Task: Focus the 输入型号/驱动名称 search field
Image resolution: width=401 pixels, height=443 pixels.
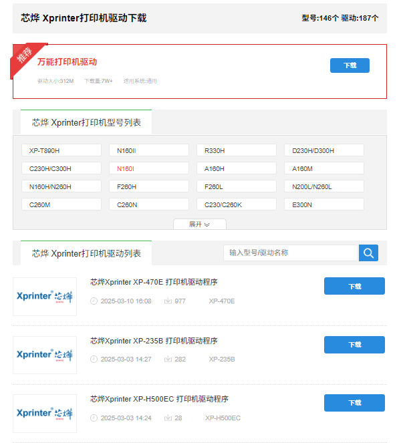Action: coord(291,253)
